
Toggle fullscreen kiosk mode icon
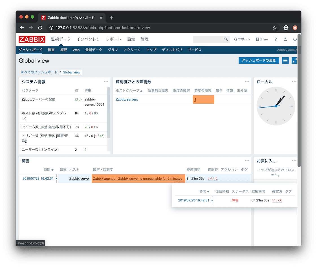coord(294,60)
